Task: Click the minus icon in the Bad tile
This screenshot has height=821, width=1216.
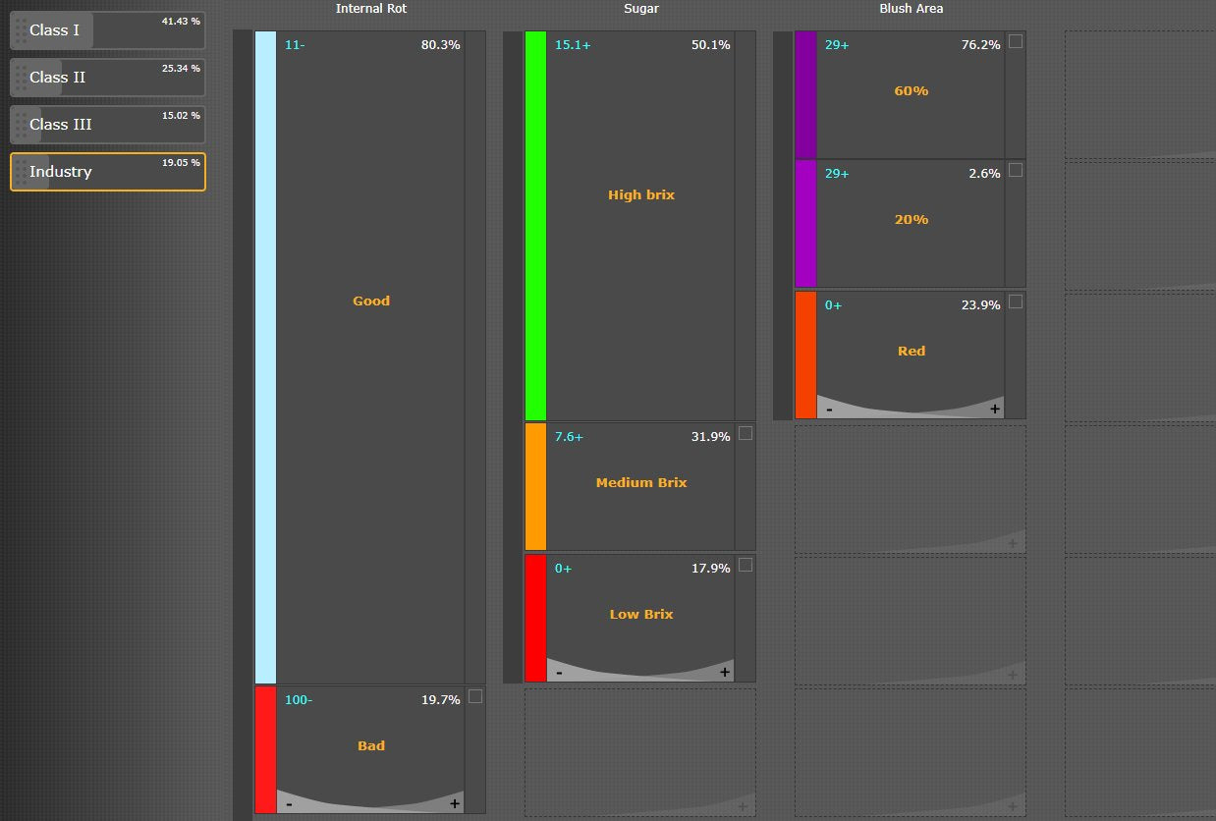Action: click(289, 803)
